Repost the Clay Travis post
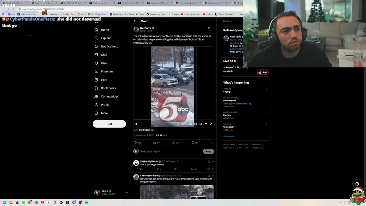 point(154,143)
